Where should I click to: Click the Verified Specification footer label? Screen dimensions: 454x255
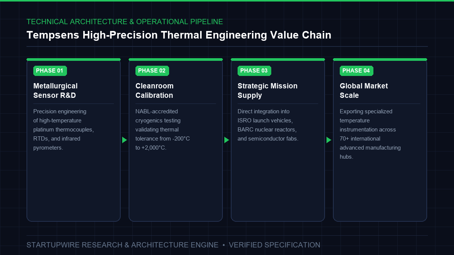point(274,245)
